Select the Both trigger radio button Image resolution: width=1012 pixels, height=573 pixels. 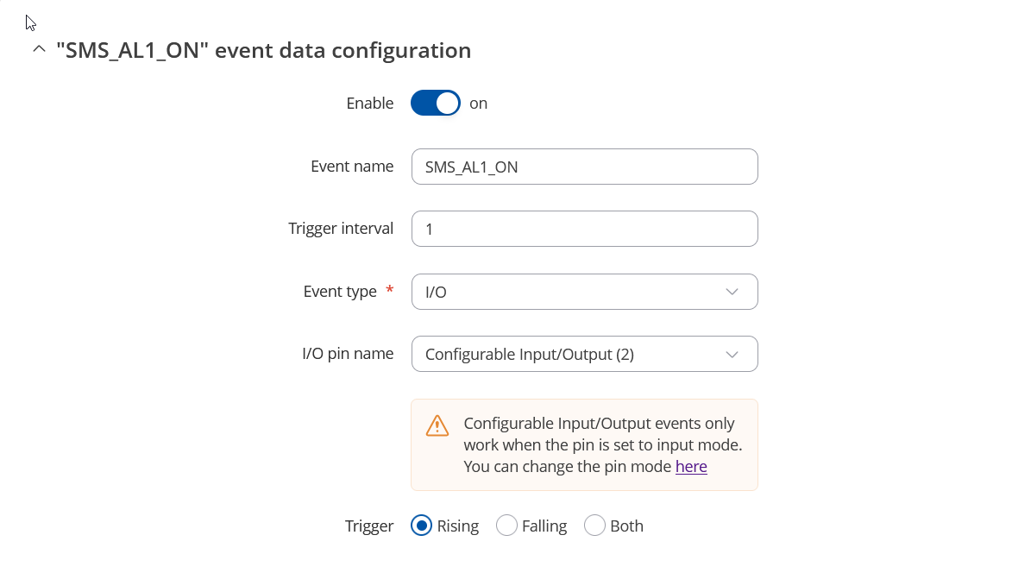tap(594, 526)
